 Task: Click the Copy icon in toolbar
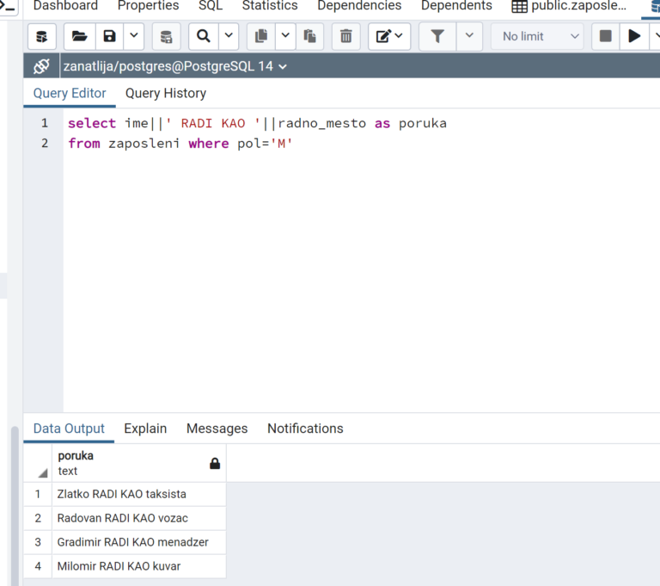261,37
